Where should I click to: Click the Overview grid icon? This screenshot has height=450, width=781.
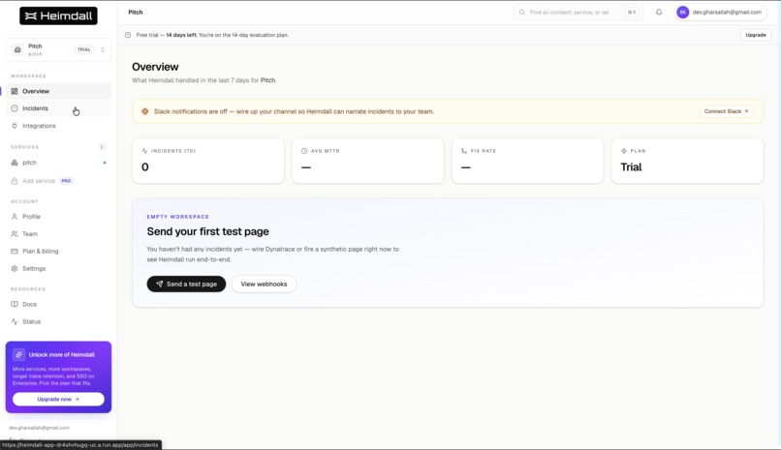(15, 91)
